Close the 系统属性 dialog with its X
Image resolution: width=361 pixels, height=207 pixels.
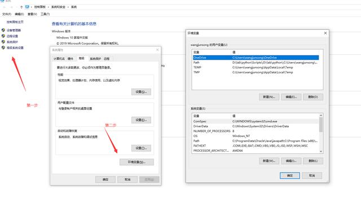(x=157, y=50)
